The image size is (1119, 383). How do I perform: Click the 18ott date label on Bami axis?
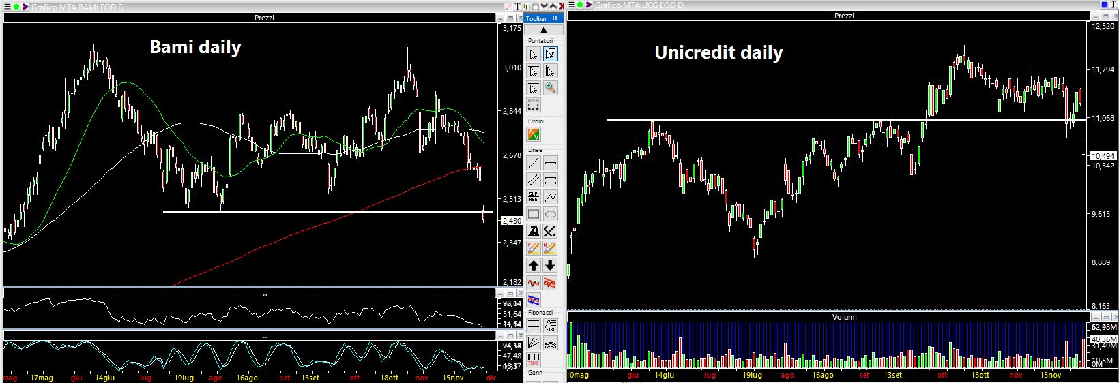click(x=390, y=377)
